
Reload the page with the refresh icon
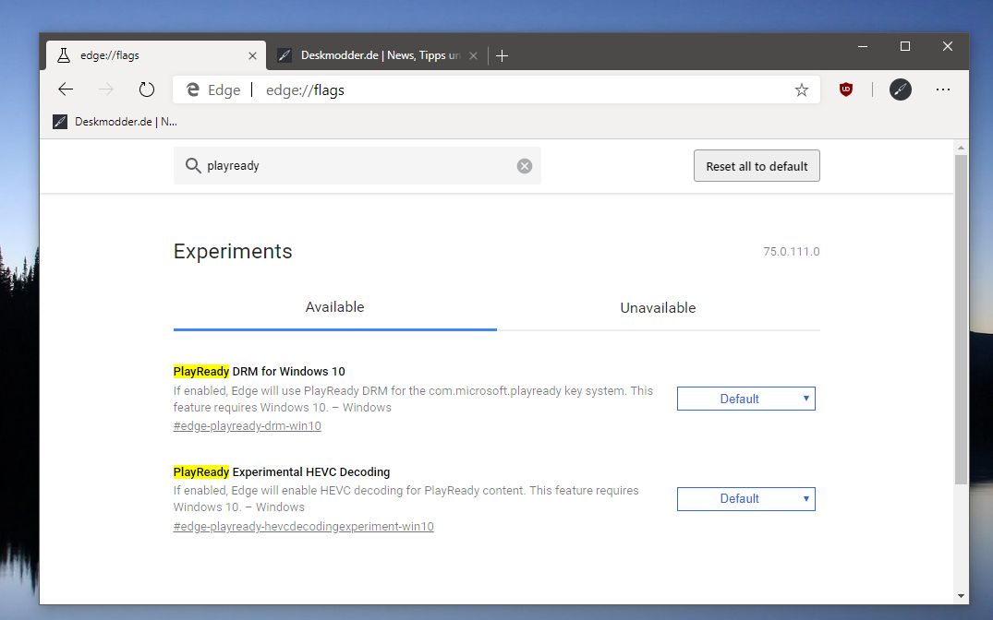(x=146, y=89)
